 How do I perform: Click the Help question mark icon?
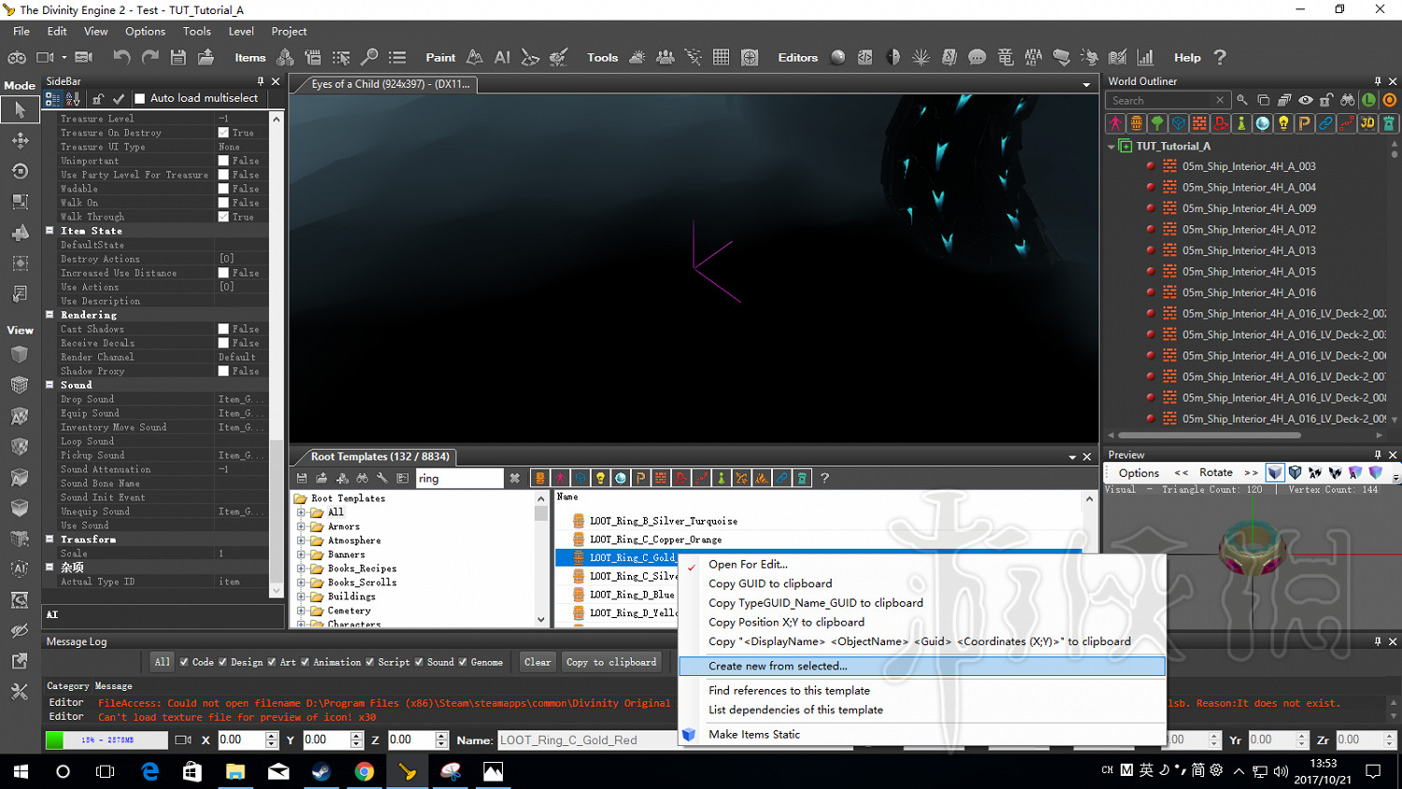click(x=1220, y=57)
